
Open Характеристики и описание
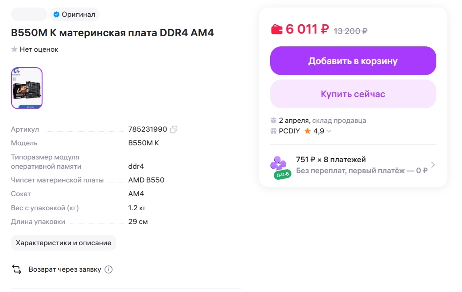pos(63,243)
